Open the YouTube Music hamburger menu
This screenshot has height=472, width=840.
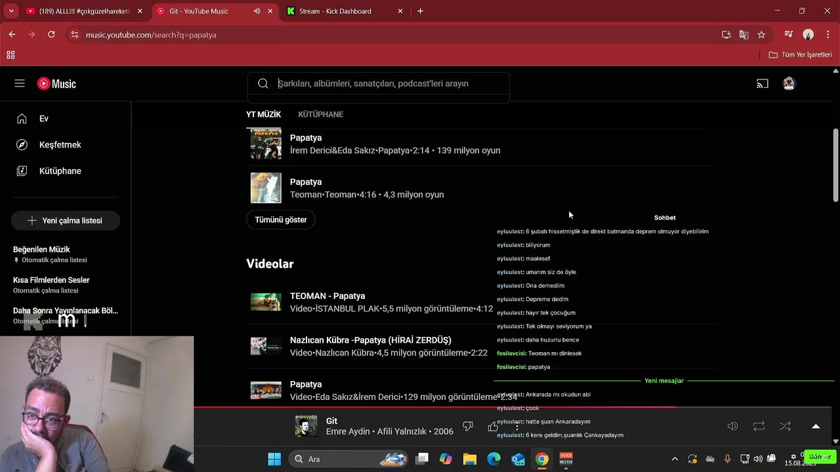[x=20, y=83]
